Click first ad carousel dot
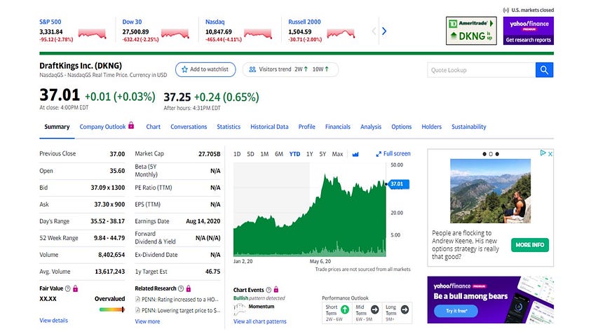 point(484,154)
